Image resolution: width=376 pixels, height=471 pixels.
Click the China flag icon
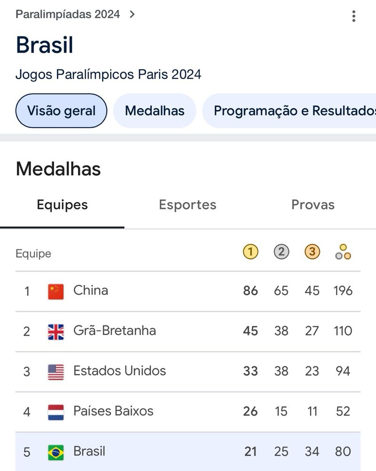[x=56, y=292]
